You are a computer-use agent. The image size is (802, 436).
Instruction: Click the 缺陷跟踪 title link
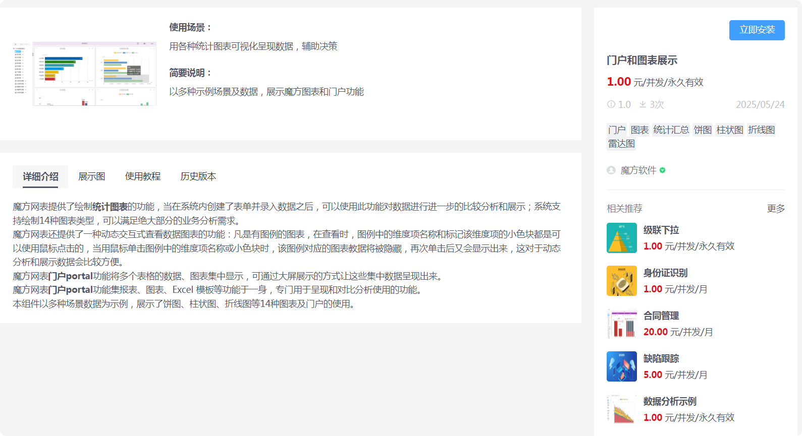[x=661, y=359]
